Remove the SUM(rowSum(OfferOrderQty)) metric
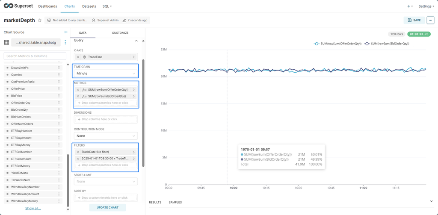438x215 pixels. click(x=78, y=90)
